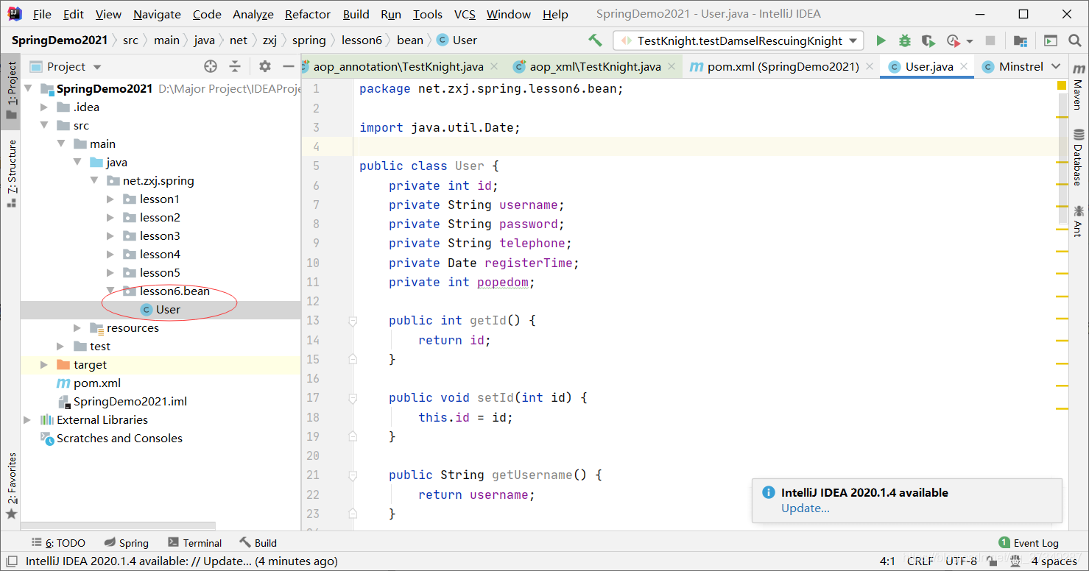Click the Update... link in notification
Image resolution: width=1089 pixels, height=571 pixels.
click(x=806, y=508)
